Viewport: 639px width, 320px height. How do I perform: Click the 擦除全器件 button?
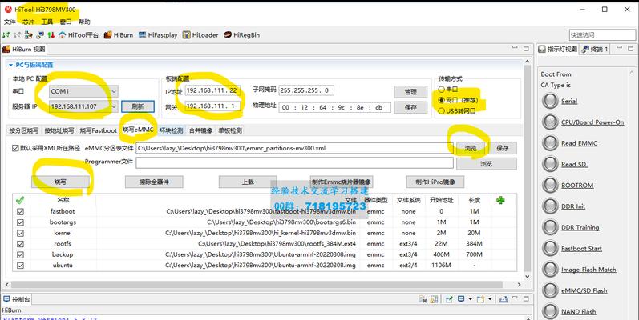(x=154, y=182)
